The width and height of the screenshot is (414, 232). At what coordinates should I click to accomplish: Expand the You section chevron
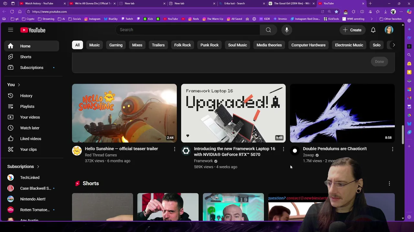19,85
